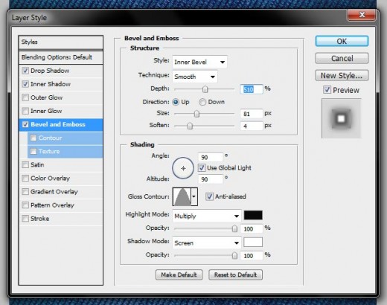Open the Style dropdown showing Inner Bevel
Viewport: 387px width, 305px height.
[x=199, y=62]
